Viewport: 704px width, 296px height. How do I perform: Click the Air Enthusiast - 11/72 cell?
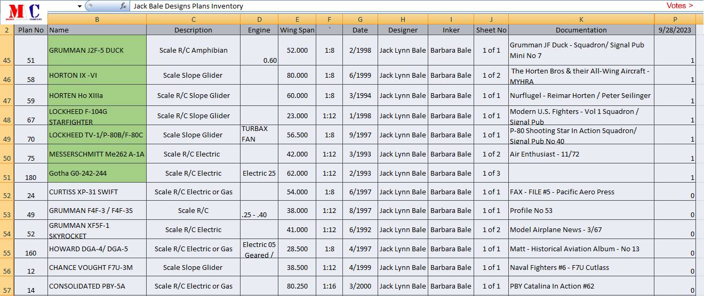tap(581, 154)
